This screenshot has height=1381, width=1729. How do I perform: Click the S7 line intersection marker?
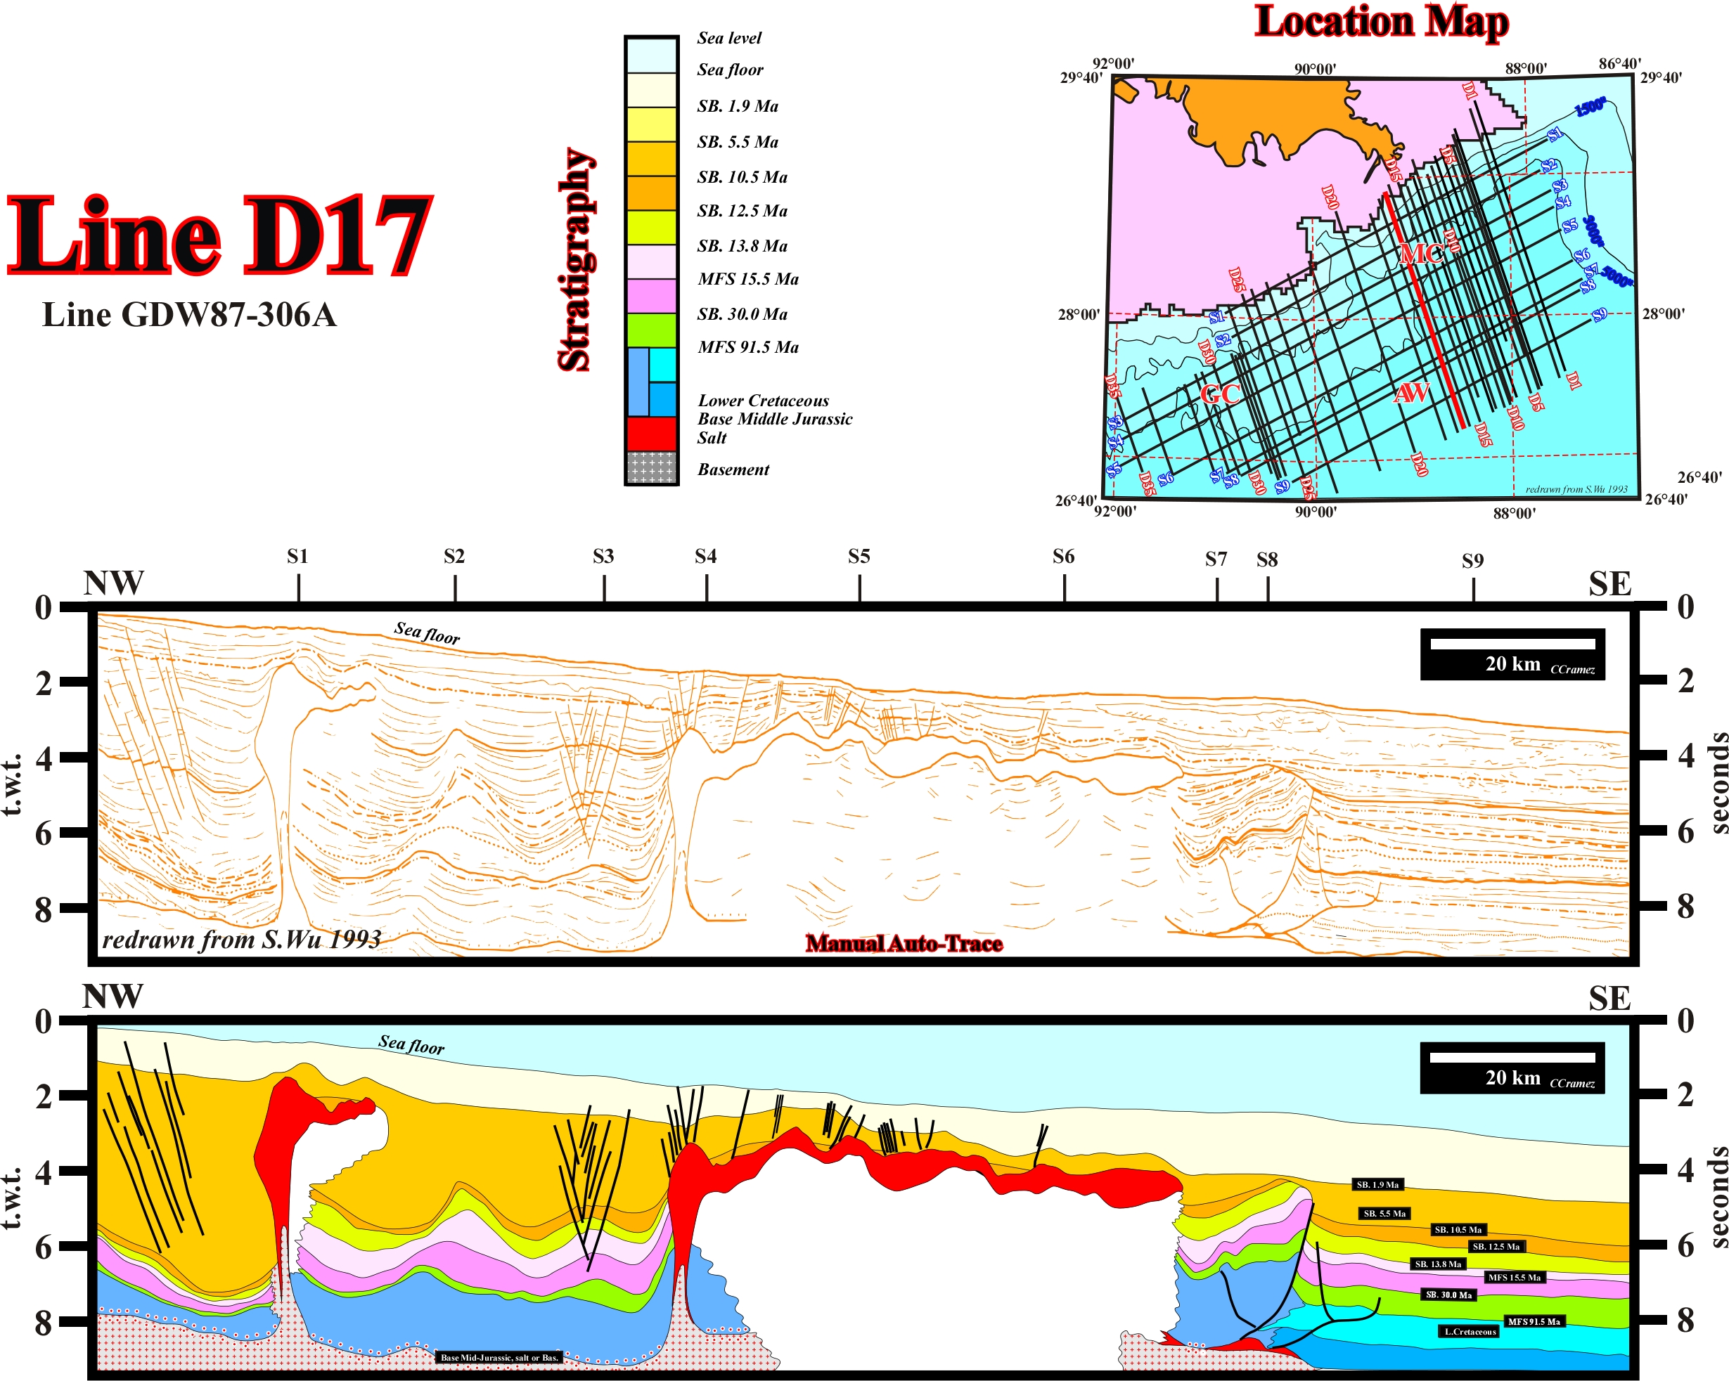tap(1216, 559)
